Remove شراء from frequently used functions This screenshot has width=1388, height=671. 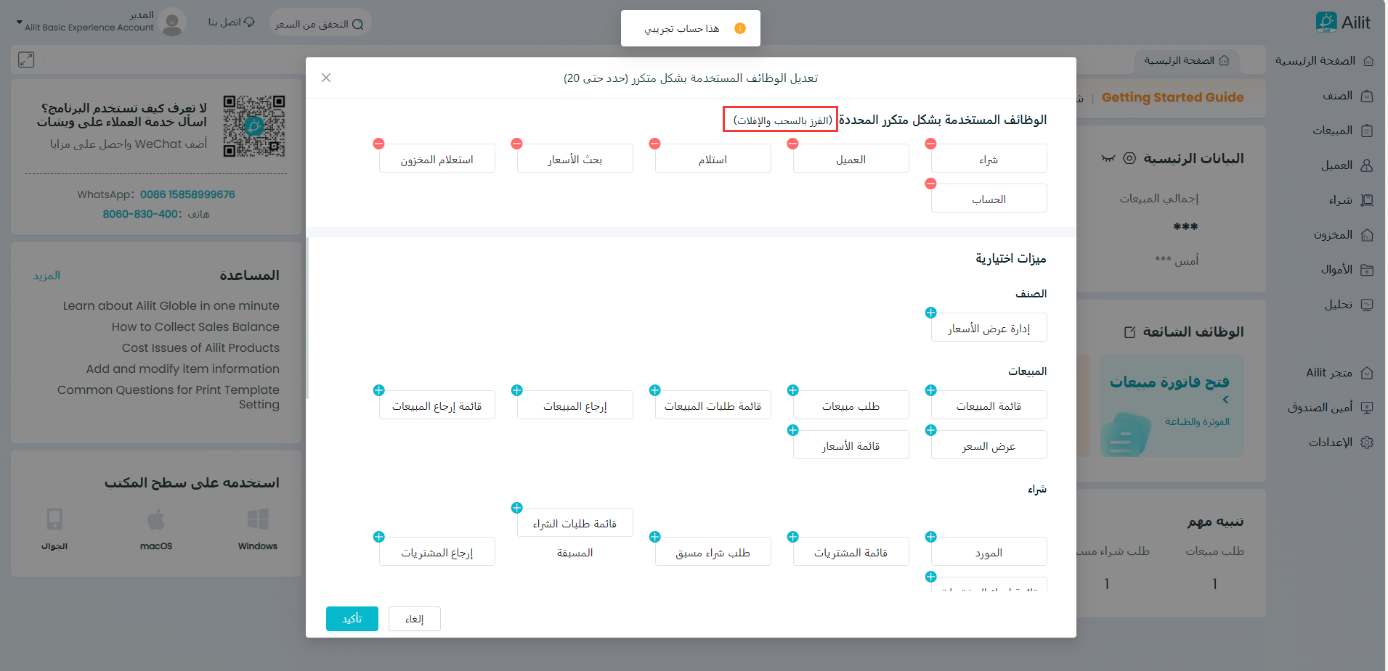point(930,144)
